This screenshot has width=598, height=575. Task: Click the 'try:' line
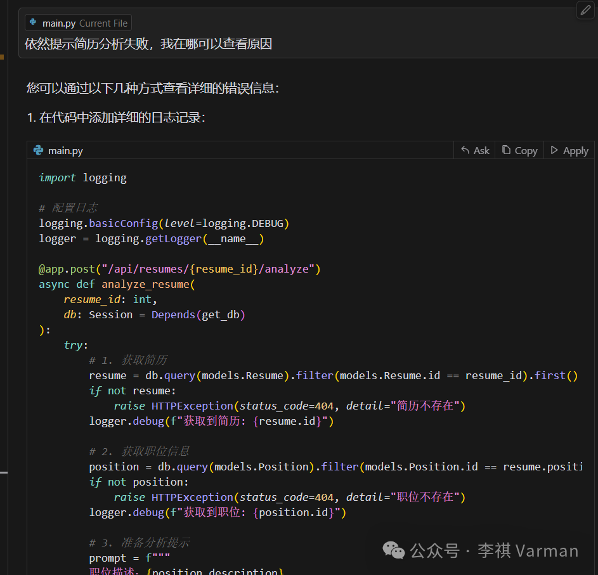pos(76,346)
